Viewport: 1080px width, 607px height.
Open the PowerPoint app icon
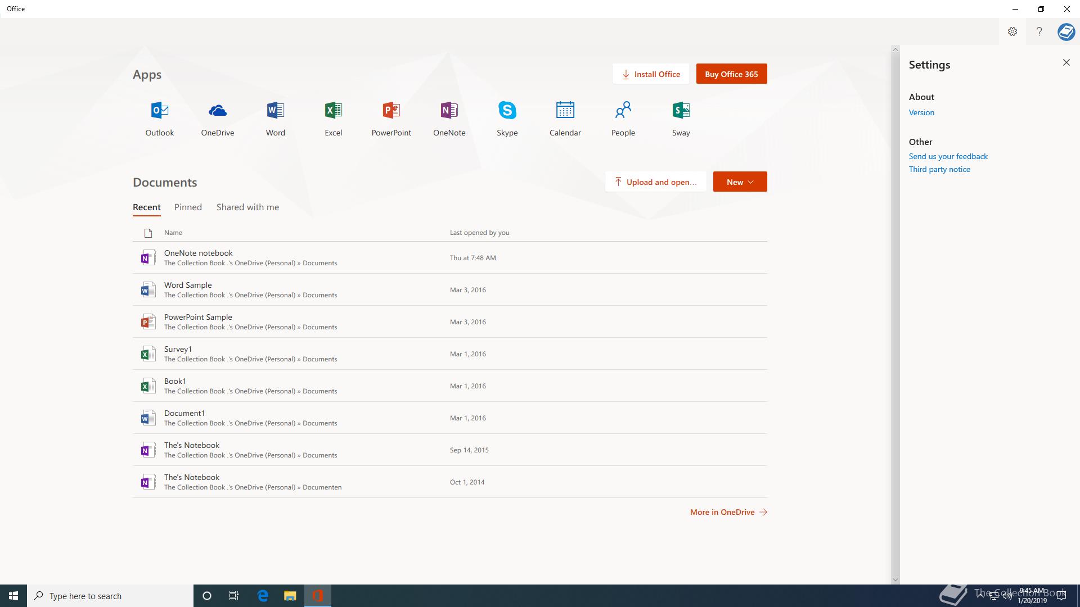391,110
